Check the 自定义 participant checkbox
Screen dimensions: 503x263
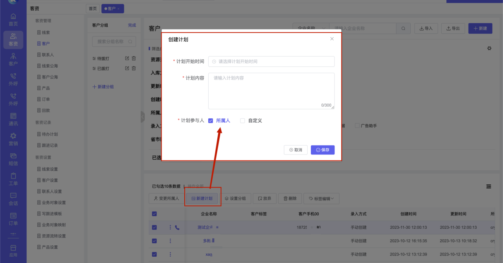tap(242, 121)
